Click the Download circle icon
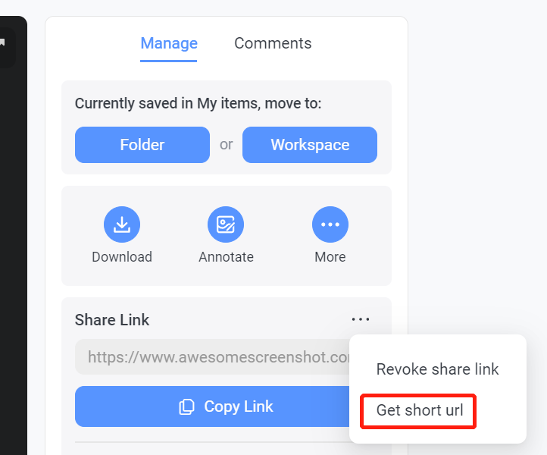 click(x=122, y=224)
